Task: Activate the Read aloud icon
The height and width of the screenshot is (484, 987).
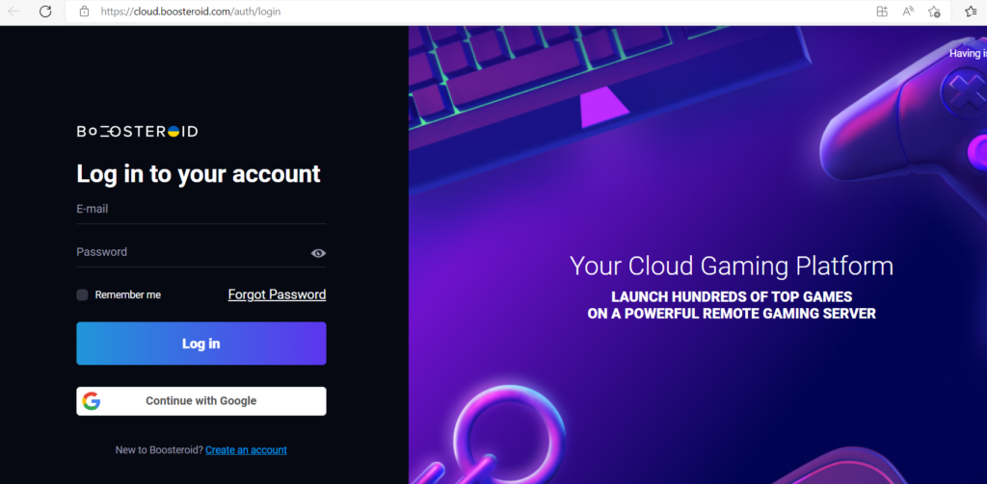Action: point(908,12)
